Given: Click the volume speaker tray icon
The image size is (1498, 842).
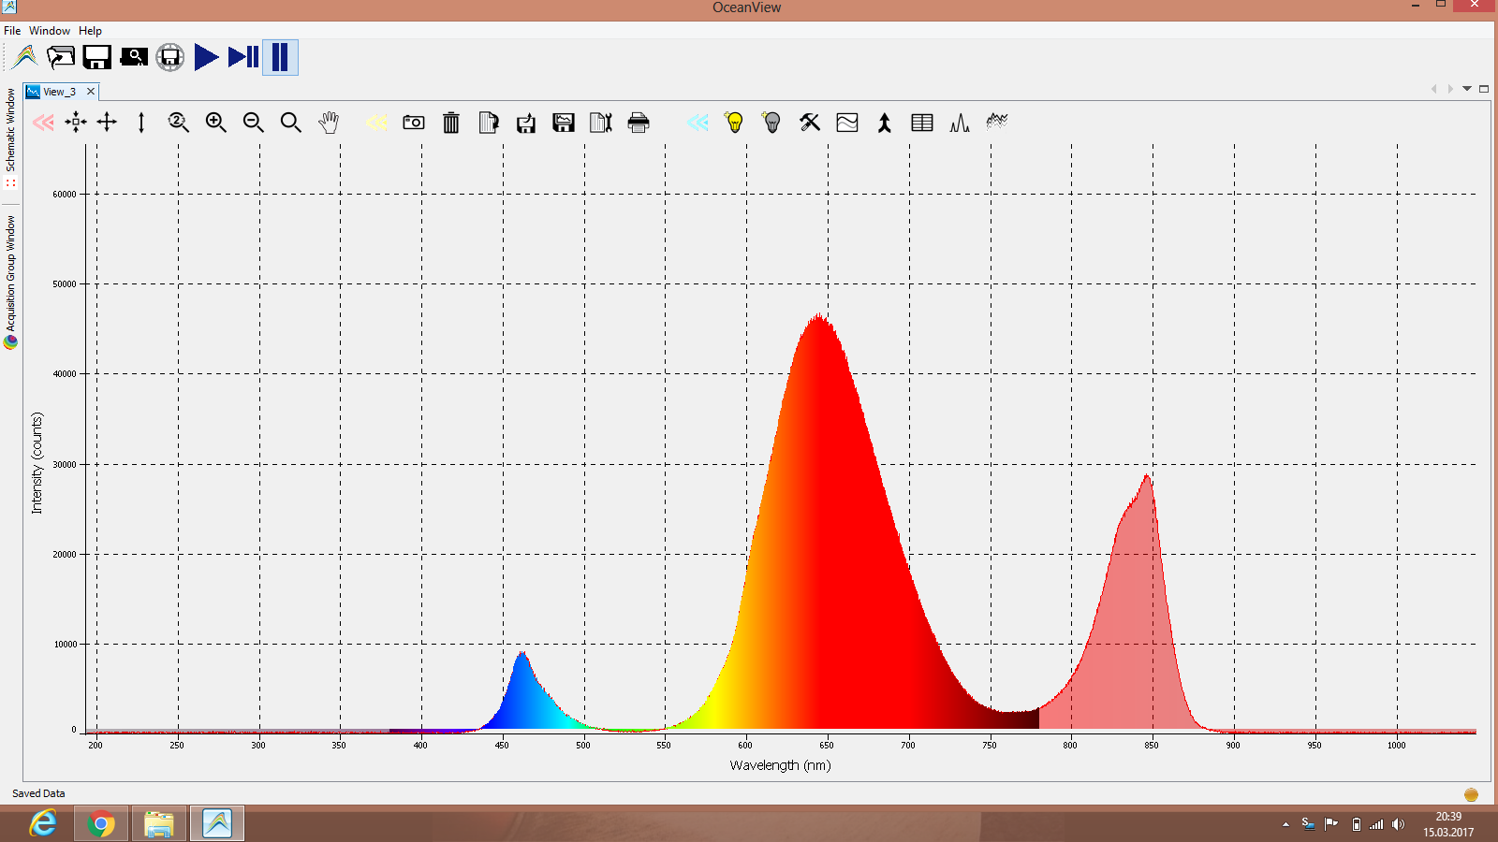Looking at the screenshot, I should coord(1398,824).
